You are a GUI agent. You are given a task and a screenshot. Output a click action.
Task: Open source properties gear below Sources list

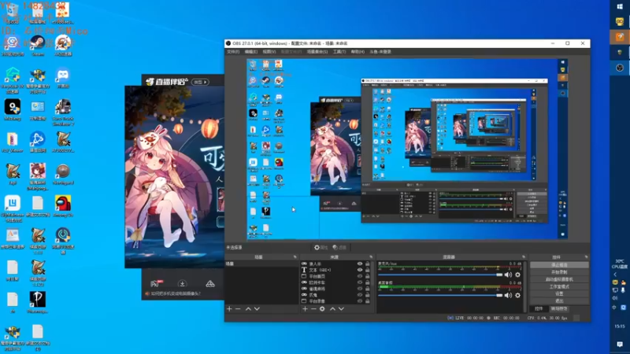pos(322,308)
